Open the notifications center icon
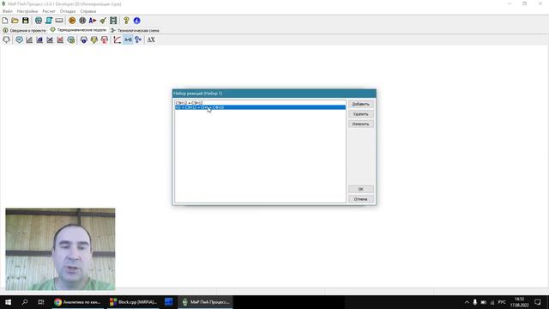Viewport: 549px width, 309px height. 538,302
